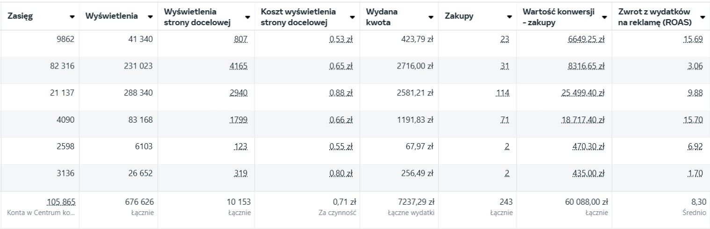This screenshot has width=710, height=229.
Task: Open Wyświetlenia strony docelowej column dropdown arrow
Action: click(x=248, y=16)
